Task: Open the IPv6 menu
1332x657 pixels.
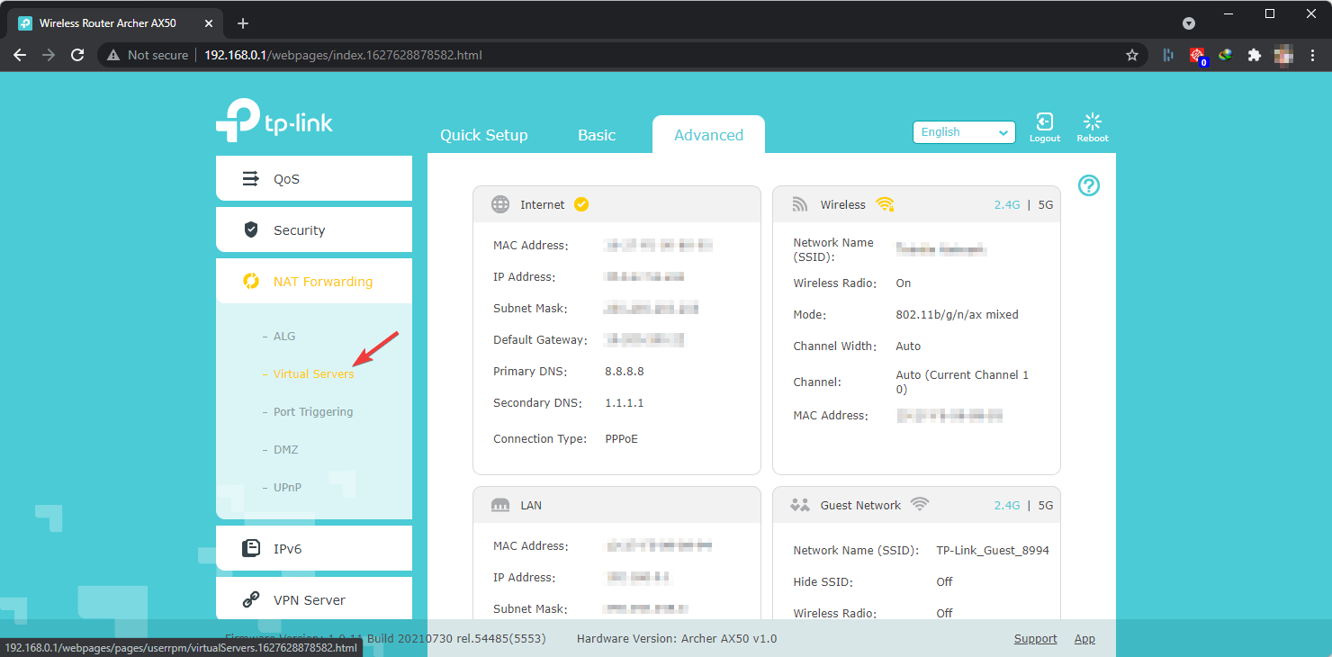Action: 314,548
